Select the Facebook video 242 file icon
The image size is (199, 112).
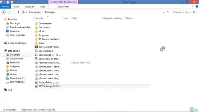point(36,63)
